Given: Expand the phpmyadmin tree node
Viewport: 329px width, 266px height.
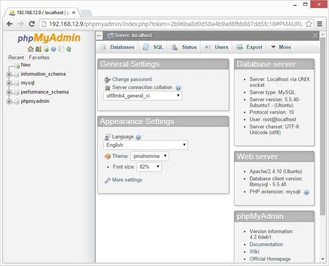Looking at the screenshot, I should tap(9, 102).
